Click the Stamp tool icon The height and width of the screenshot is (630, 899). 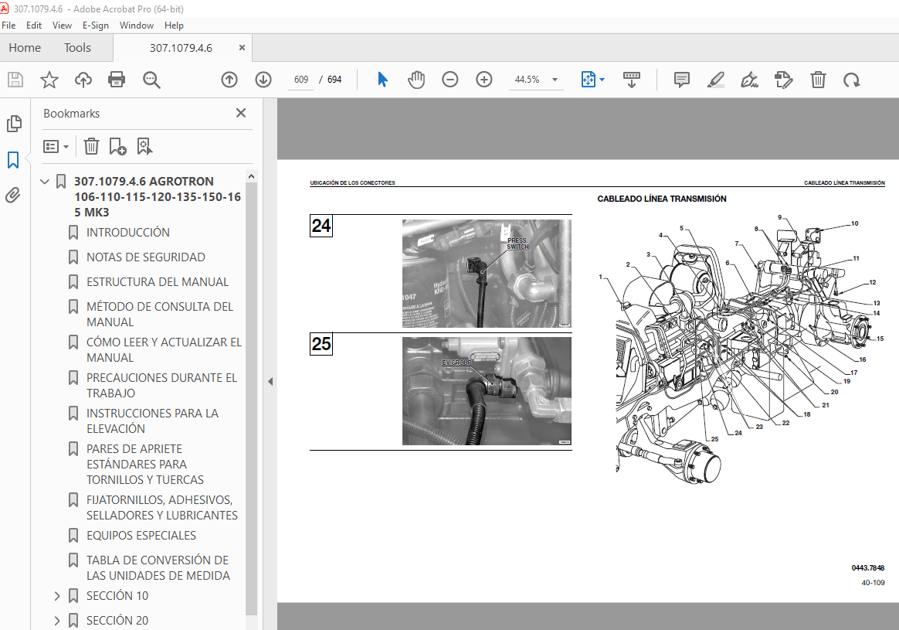783,80
